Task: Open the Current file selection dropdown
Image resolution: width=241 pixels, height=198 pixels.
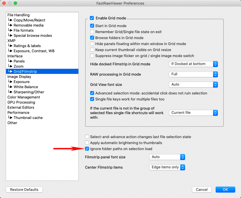Action: (x=193, y=113)
